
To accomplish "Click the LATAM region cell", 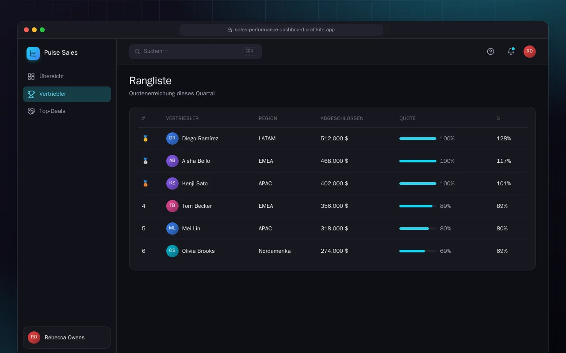I will pyautogui.click(x=267, y=139).
